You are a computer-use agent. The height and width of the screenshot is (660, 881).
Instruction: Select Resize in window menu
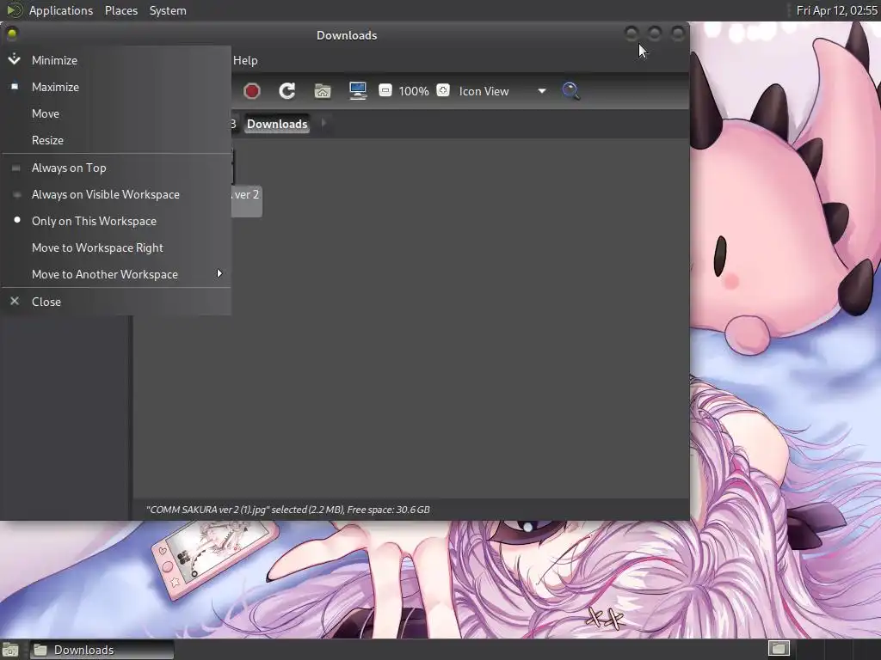pyautogui.click(x=116, y=140)
